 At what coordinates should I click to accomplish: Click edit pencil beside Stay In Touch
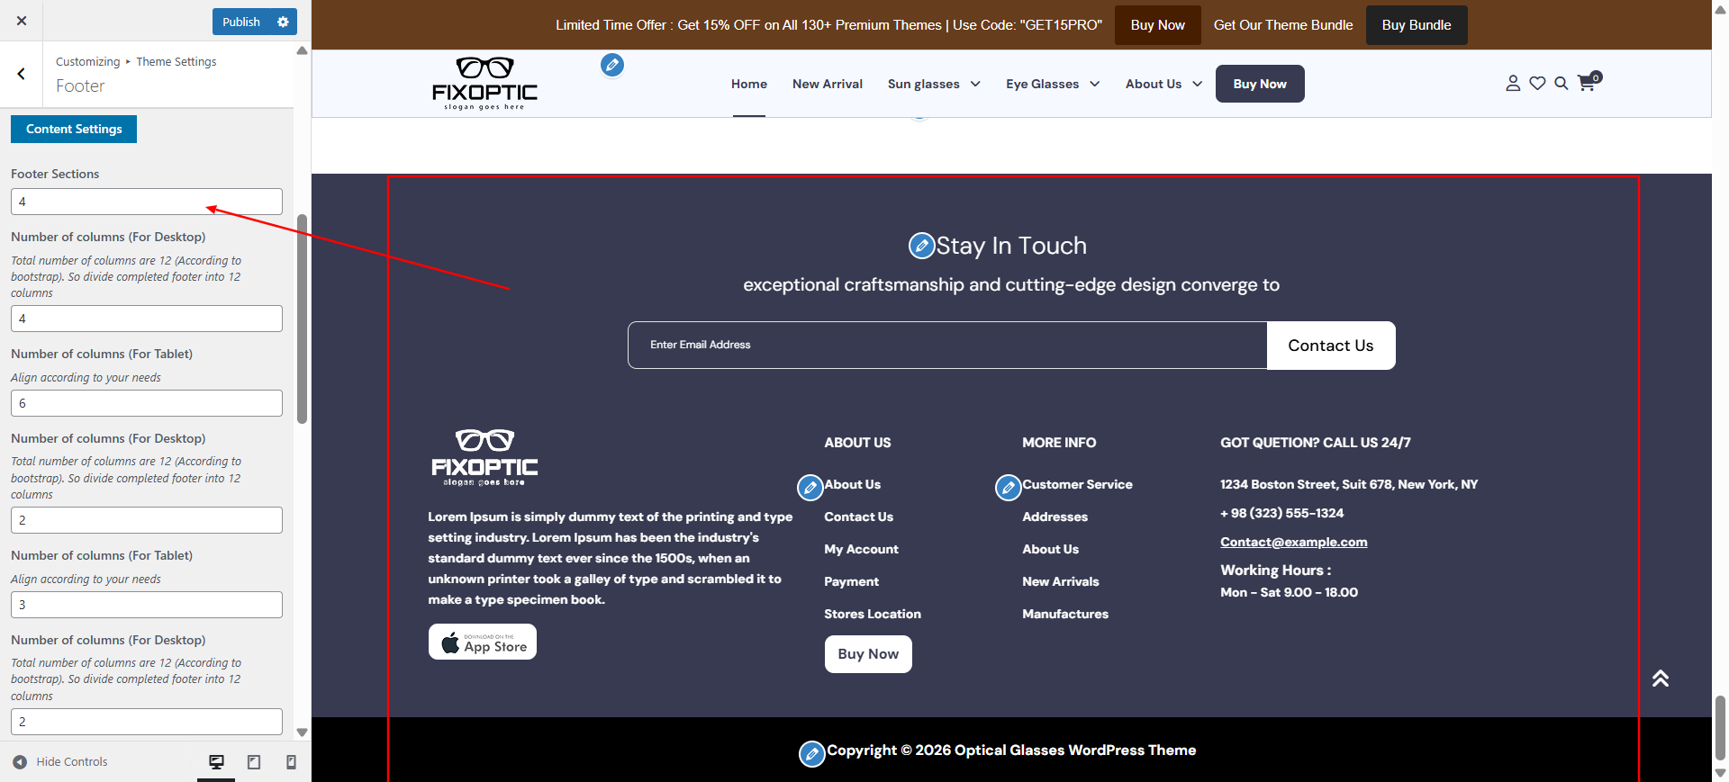921,246
